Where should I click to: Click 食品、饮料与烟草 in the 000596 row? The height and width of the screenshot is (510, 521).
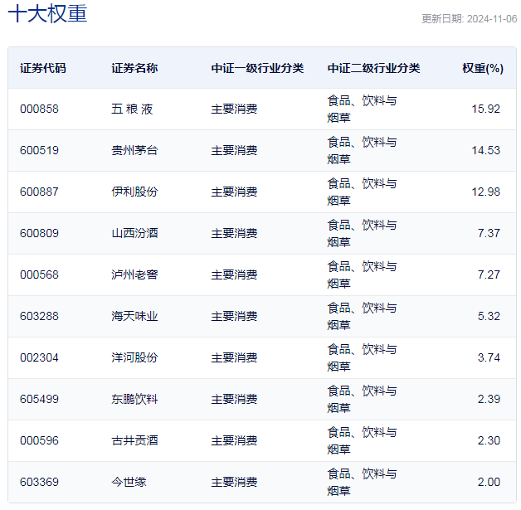coord(363,440)
